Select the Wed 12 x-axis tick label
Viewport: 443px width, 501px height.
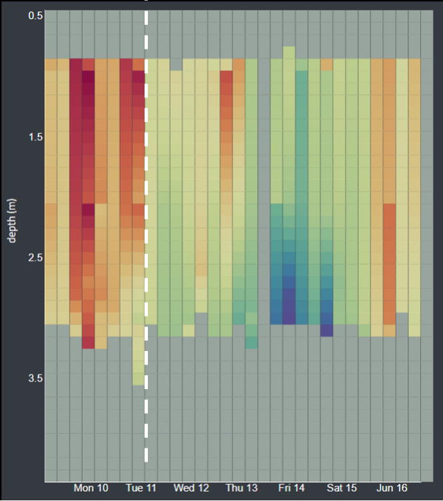pos(191,488)
